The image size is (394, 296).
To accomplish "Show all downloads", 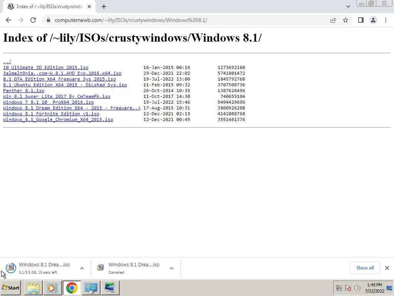I will pos(365,268).
